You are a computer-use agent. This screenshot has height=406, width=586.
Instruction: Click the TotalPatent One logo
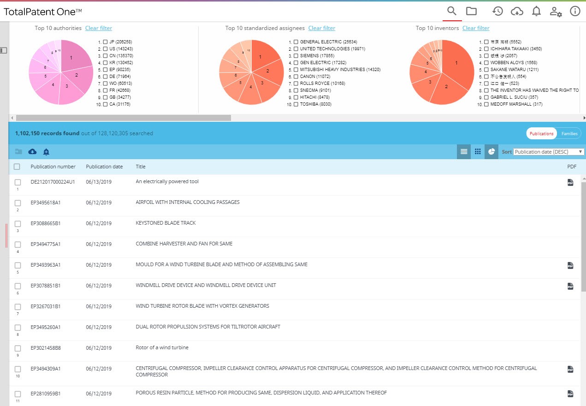coord(43,12)
